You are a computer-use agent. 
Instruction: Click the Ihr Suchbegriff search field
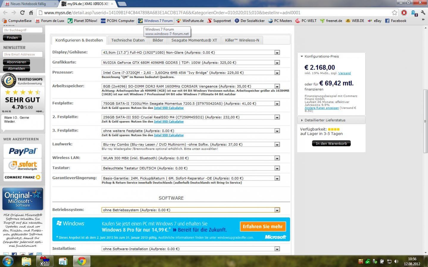[23, 30]
